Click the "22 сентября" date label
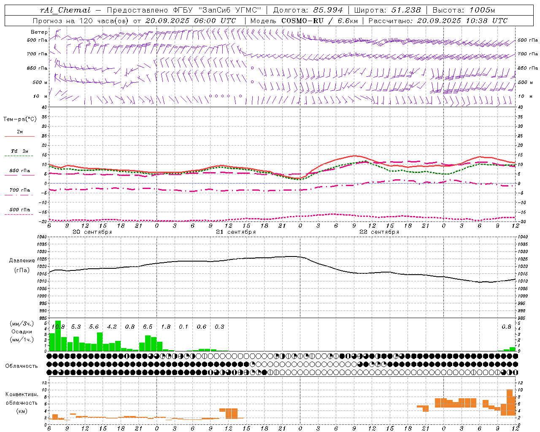Image resolution: width=540 pixels, height=432 pixels. tap(379, 232)
